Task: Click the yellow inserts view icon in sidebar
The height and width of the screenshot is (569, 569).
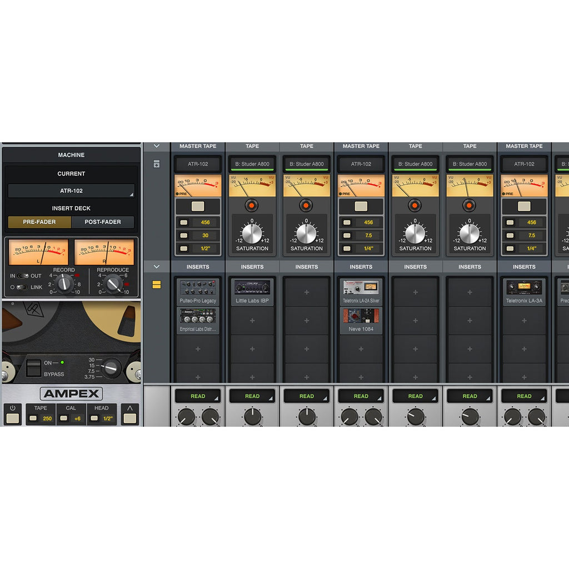Action: 156,284
